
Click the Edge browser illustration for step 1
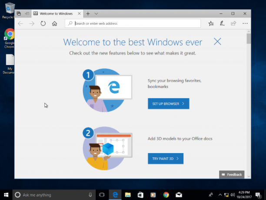tap(107, 90)
